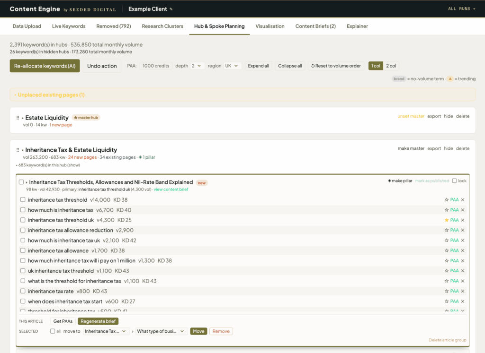Click 'Delete article group' link
This screenshot has width=485, height=353.
[x=447, y=340]
